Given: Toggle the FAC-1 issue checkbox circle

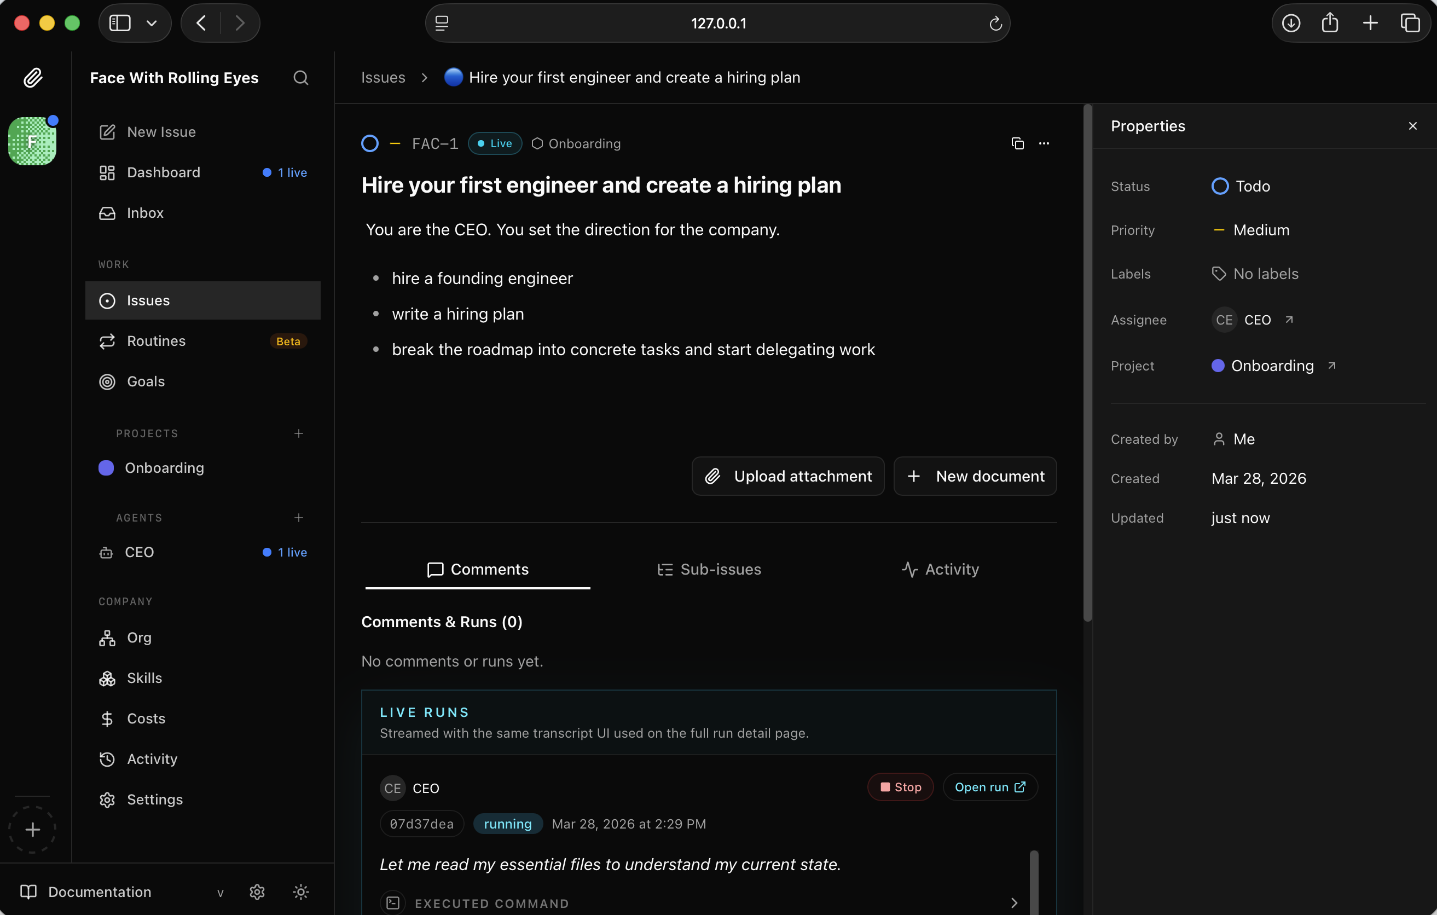Looking at the screenshot, I should (x=369, y=143).
